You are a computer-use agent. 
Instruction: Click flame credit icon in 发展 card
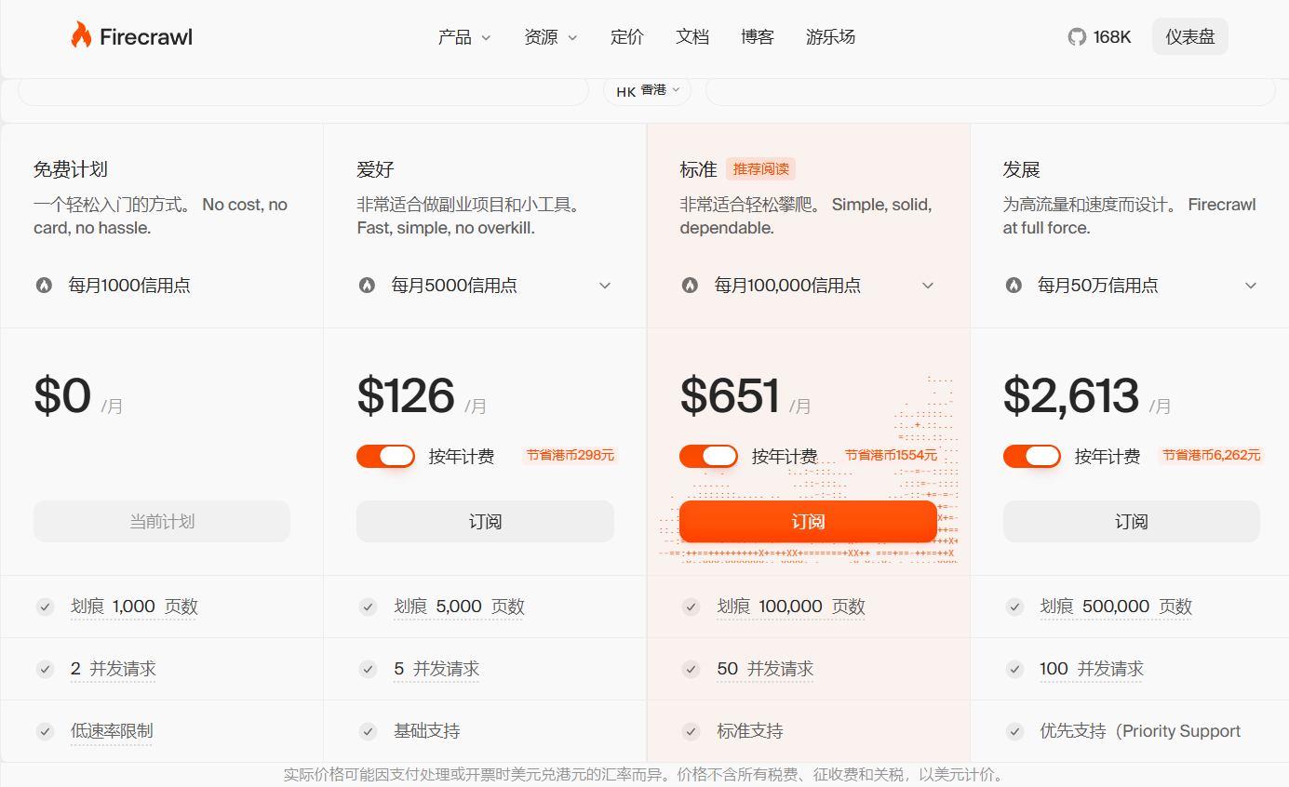pos(1014,286)
